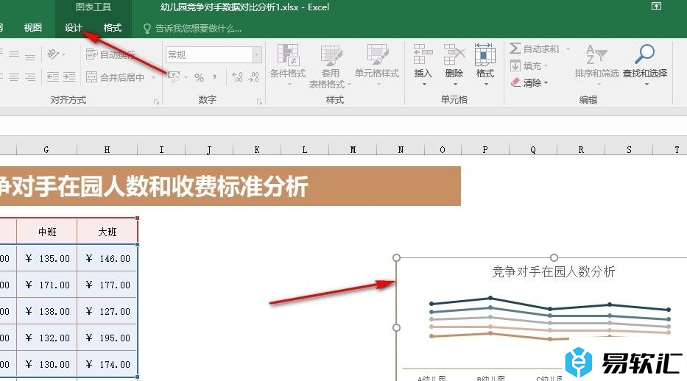Open Find and Select (查找和选择)
This screenshot has width=687, height=381.
pyautogui.click(x=645, y=64)
